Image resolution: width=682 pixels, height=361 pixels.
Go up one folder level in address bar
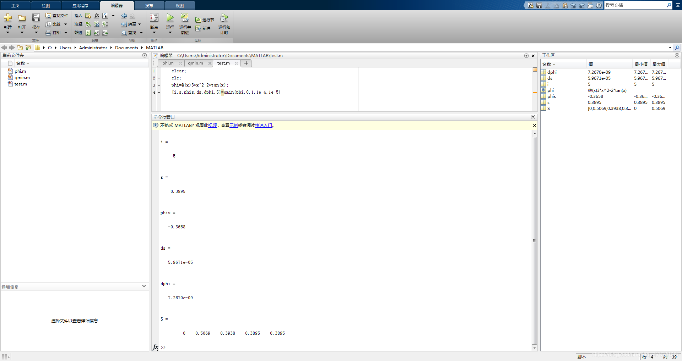20,48
